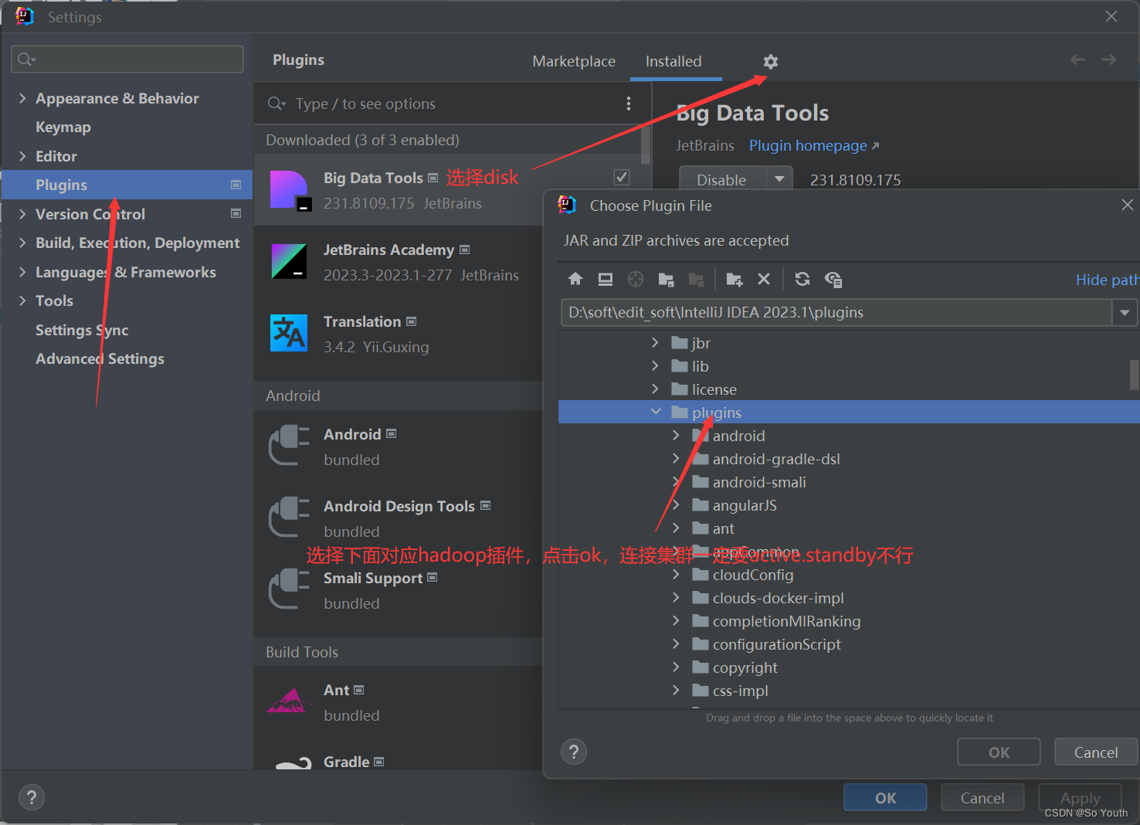
Task: Go back with the left arrow in Settings
Action: [1077, 59]
